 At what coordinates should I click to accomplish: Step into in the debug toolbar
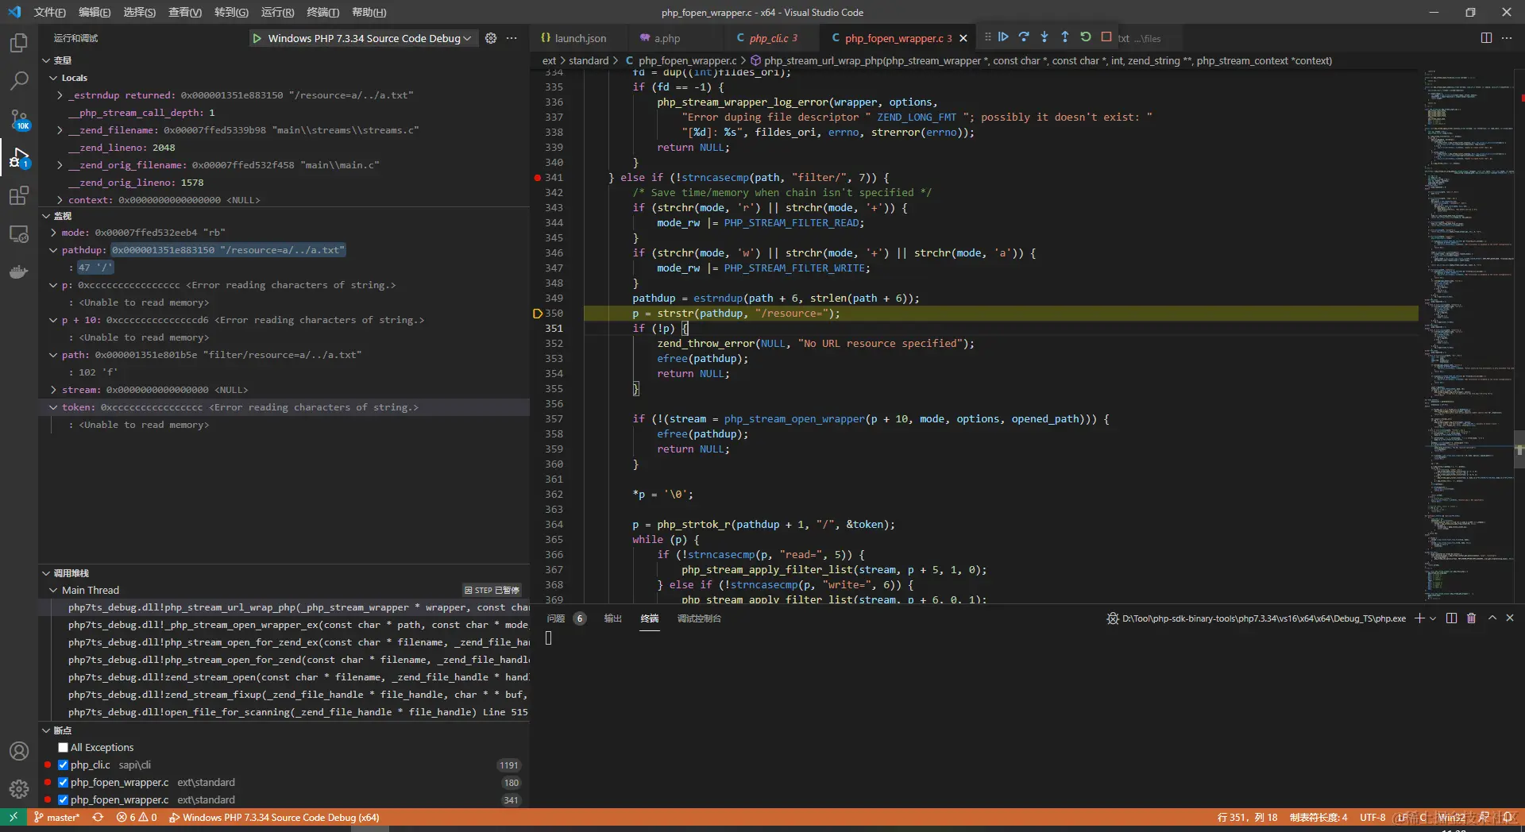point(1044,37)
